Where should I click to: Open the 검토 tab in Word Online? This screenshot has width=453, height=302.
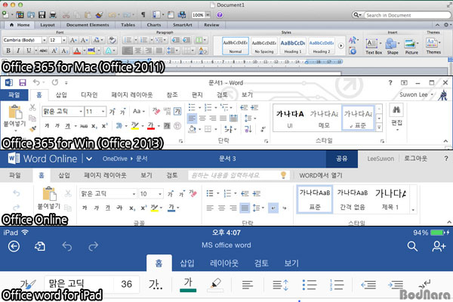pyautogui.click(x=171, y=175)
